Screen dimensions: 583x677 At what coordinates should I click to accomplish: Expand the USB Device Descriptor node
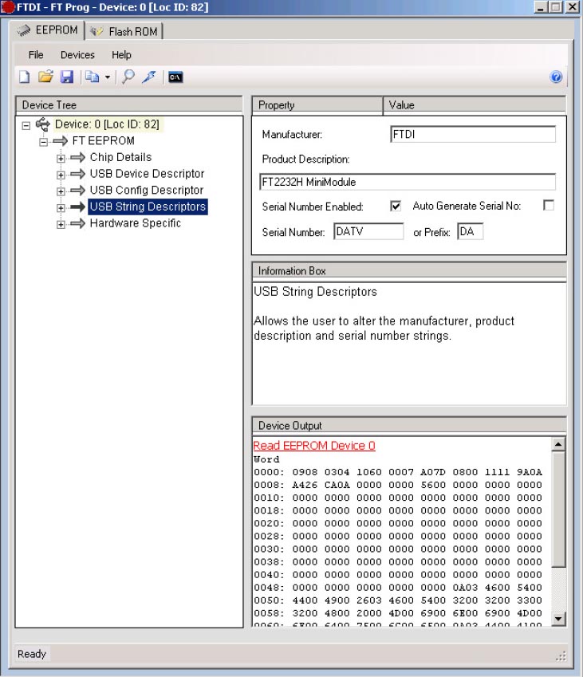pyautogui.click(x=61, y=175)
